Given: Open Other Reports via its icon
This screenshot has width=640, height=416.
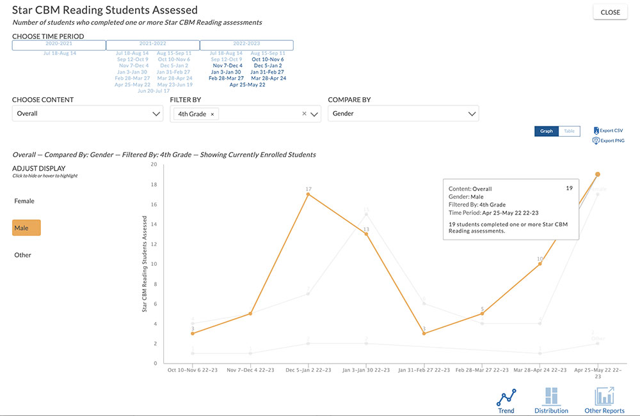Looking at the screenshot, I should click(604, 397).
